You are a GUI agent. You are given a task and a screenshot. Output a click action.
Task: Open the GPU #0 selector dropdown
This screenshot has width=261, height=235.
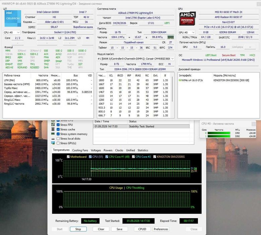187,32
